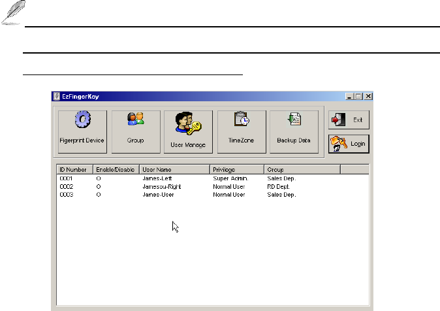The width and height of the screenshot is (440, 311).
Task: Click the Backup Data button
Action: pos(294,132)
